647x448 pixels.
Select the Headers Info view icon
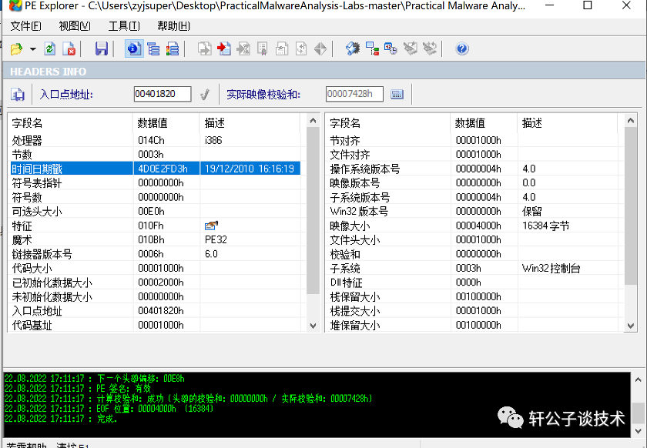coord(134,49)
